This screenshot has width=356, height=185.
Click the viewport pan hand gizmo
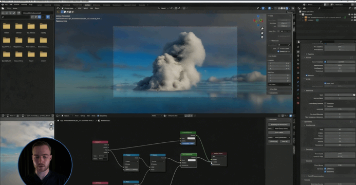262,33
